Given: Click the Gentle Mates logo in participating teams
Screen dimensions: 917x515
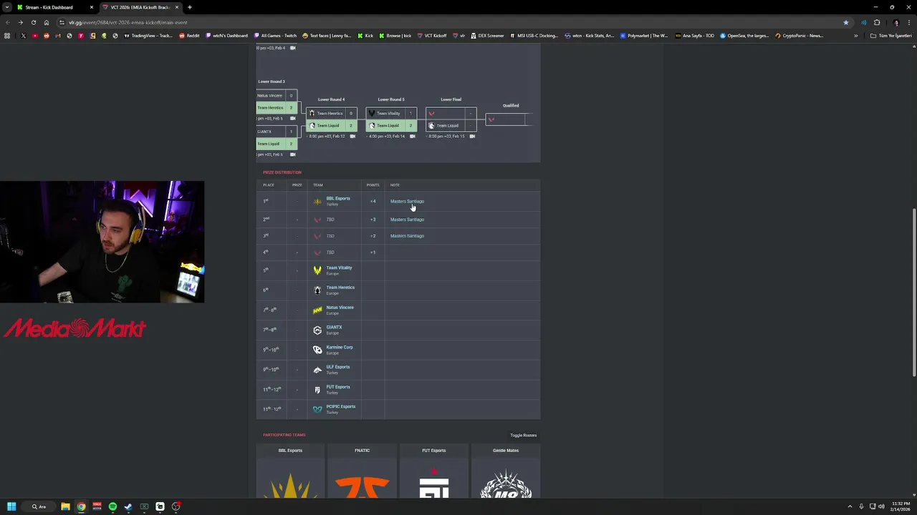Looking at the screenshot, I should click(506, 484).
